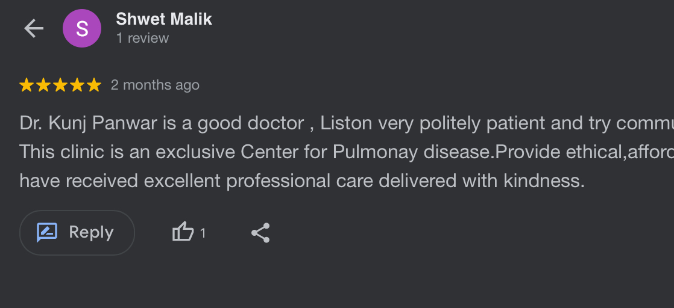The width and height of the screenshot is (674, 308).
Task: Select the third gold rating star
Action: (60, 85)
